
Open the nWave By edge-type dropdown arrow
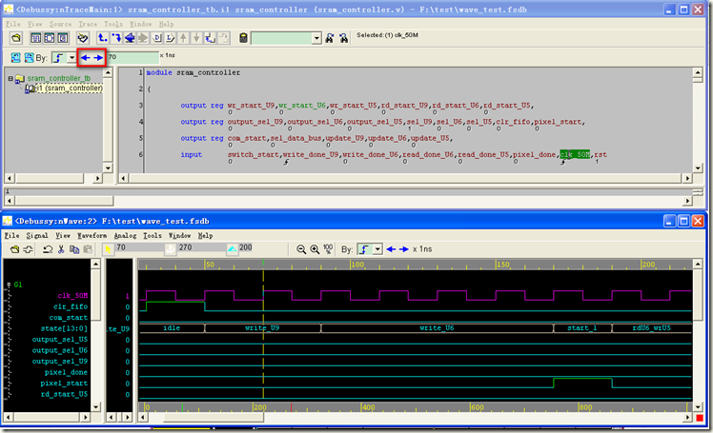tap(377, 249)
